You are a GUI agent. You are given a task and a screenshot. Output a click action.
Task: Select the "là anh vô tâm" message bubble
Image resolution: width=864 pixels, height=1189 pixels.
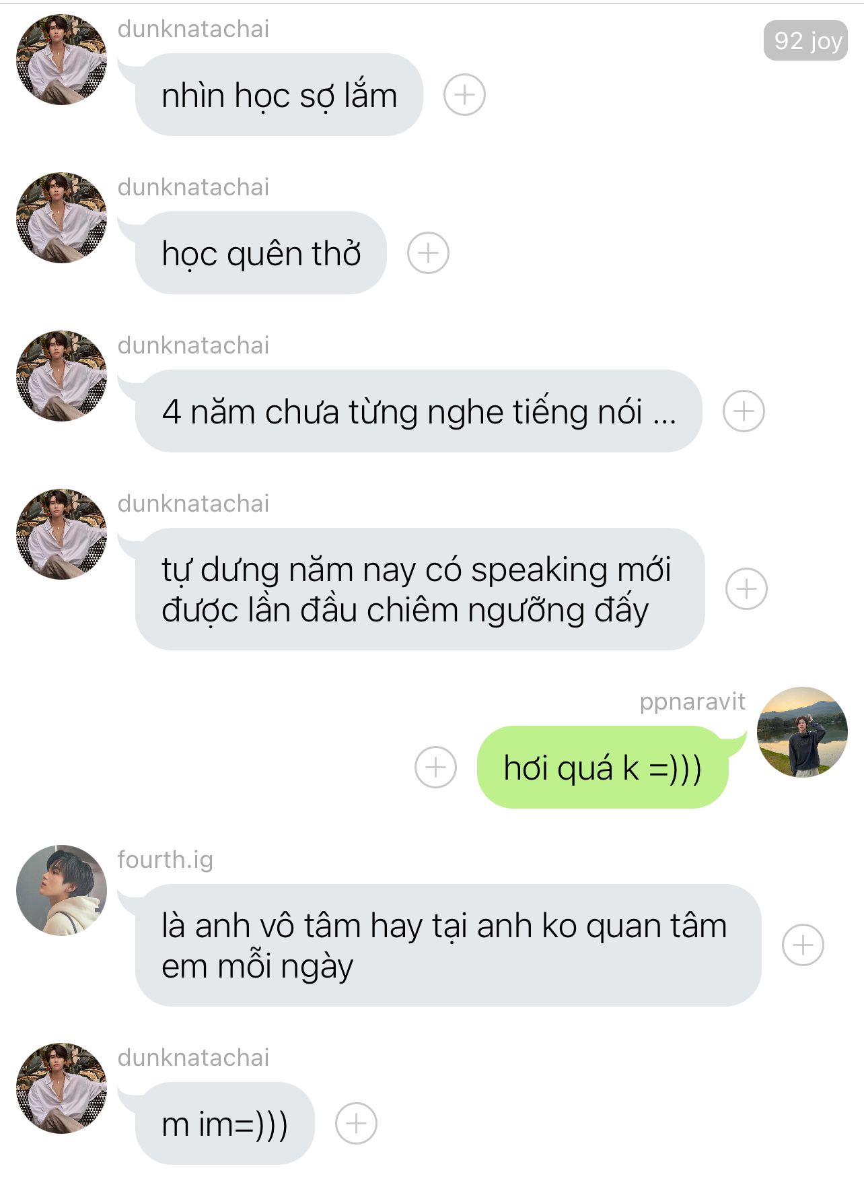pyautogui.click(x=448, y=945)
